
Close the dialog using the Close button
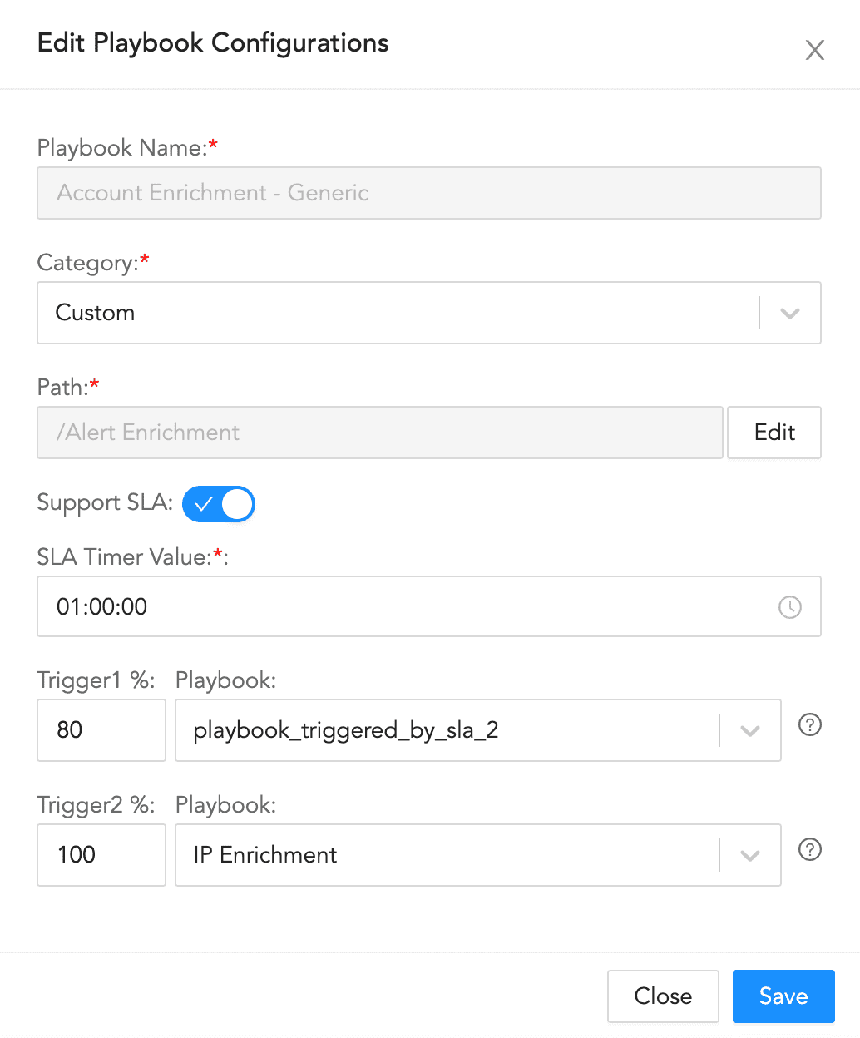point(663,996)
